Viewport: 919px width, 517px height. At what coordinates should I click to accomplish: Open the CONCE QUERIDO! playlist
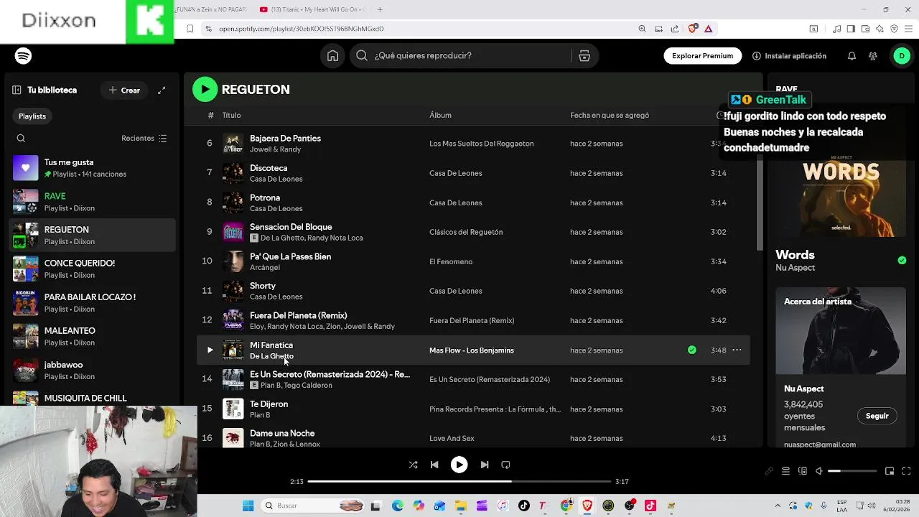click(91, 269)
